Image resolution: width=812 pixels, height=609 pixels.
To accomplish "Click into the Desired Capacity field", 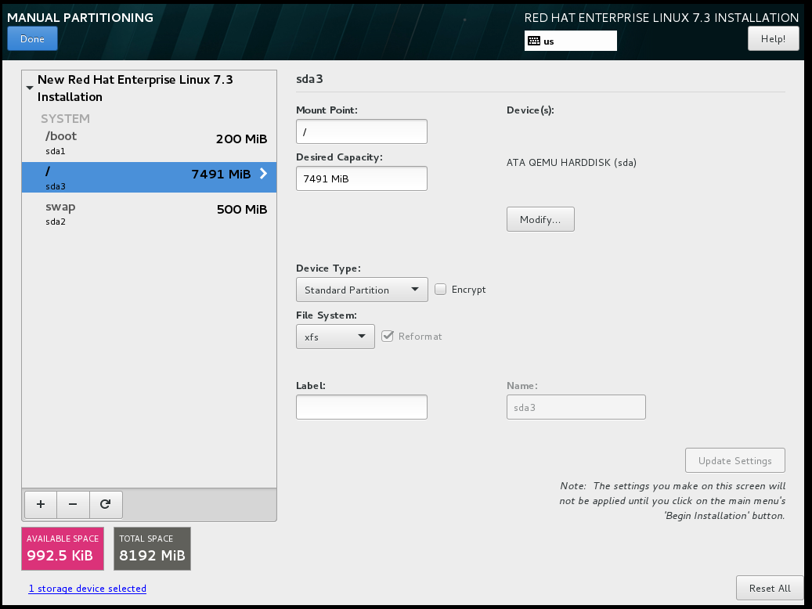I will [x=362, y=178].
